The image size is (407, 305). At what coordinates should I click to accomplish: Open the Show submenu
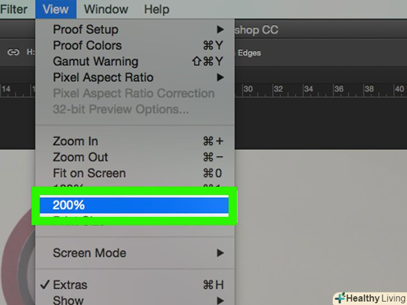pos(68,300)
